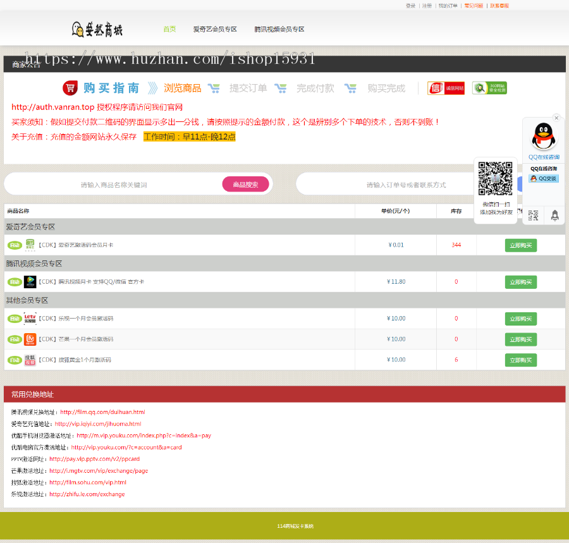
Task: Click 立即购买 for 芒果一个月会员激活码
Action: pos(521,339)
